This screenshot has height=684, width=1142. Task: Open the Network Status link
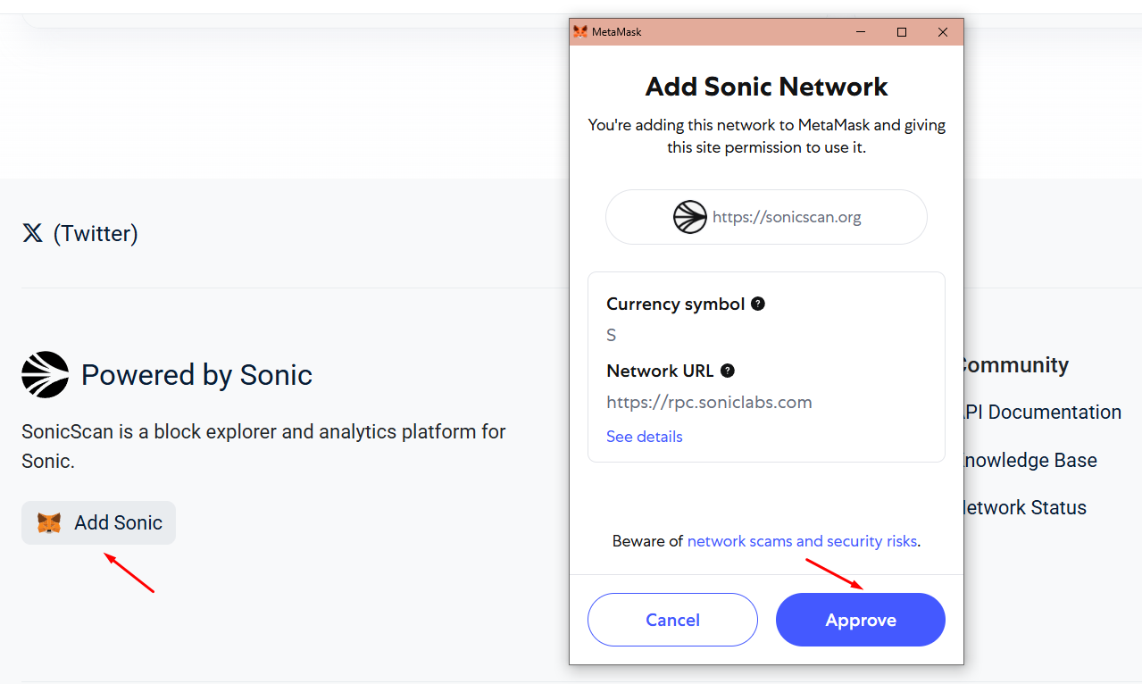pyautogui.click(x=1024, y=508)
